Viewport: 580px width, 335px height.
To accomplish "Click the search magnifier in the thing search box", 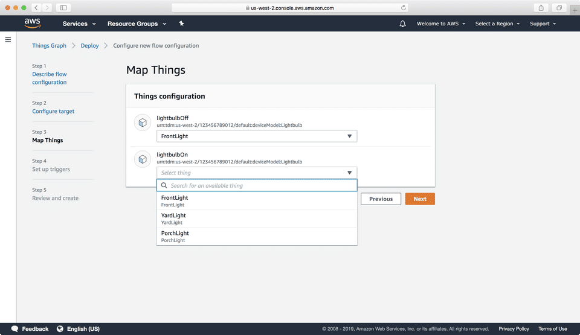I will click(x=164, y=185).
